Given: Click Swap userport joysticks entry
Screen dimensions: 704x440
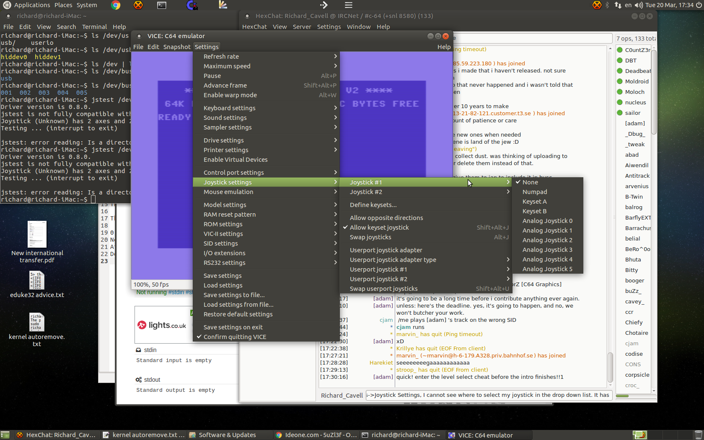Looking at the screenshot, I should click(426, 289).
